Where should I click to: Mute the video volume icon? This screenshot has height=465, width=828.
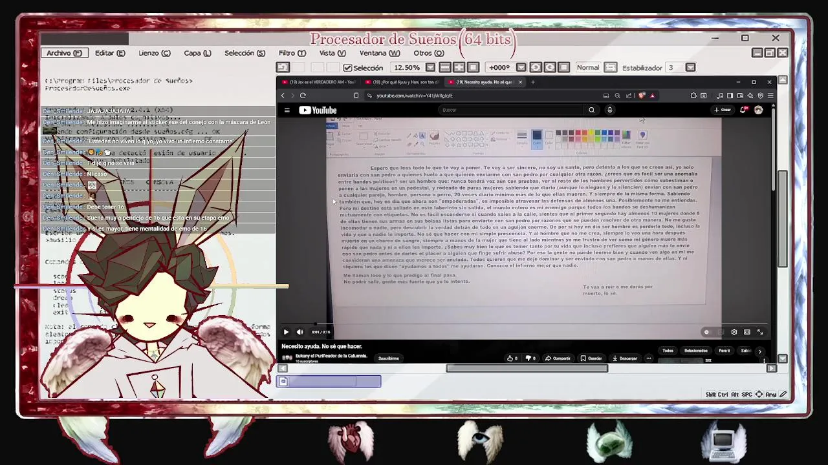click(x=300, y=332)
